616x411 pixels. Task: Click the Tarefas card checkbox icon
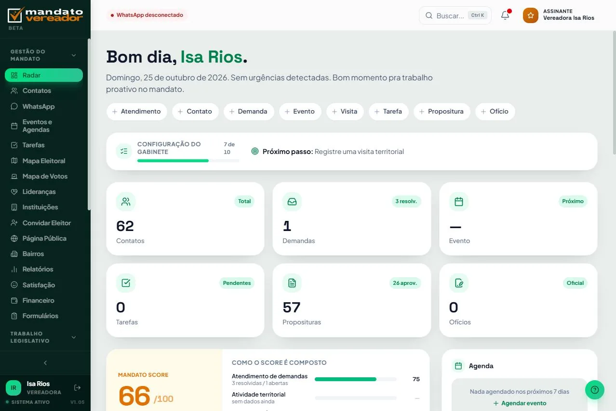pyautogui.click(x=126, y=283)
